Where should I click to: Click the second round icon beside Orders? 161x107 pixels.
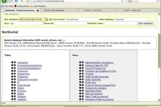point(15,88)
